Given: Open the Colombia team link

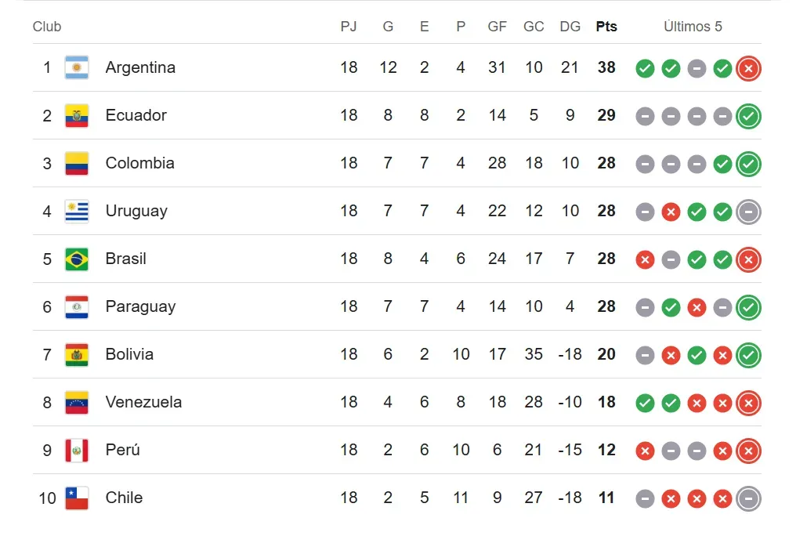Looking at the screenshot, I should pos(139,163).
